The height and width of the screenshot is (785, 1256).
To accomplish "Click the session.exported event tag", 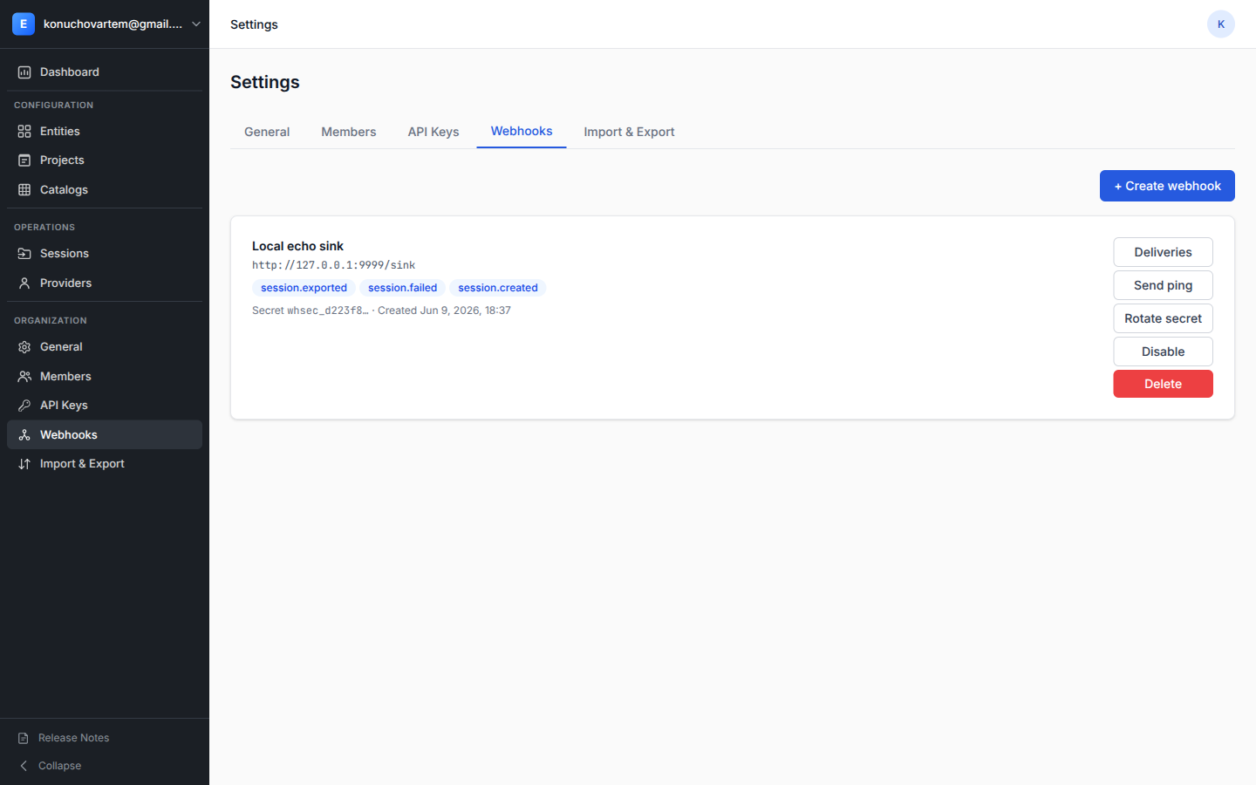I will 304,288.
